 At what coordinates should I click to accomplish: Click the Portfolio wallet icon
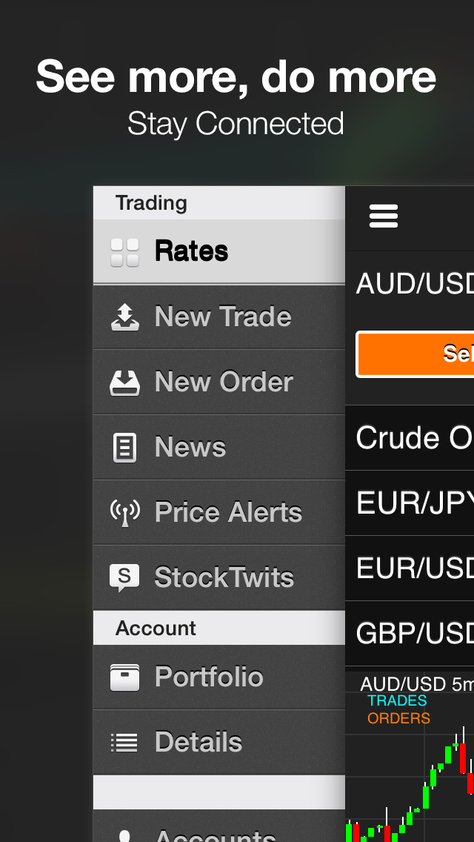(124, 677)
